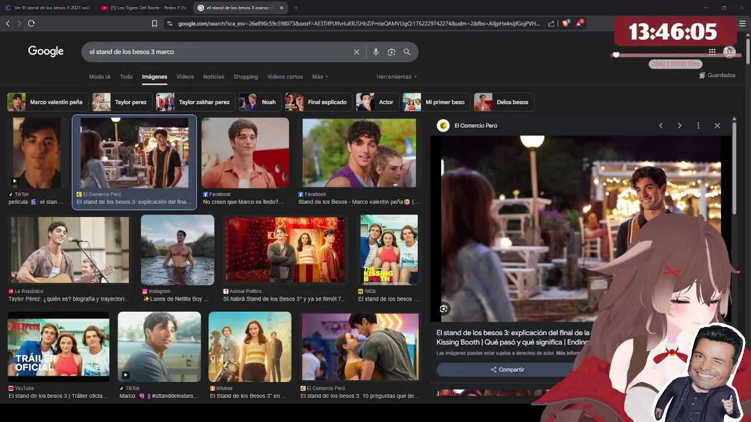Open the Brave Rewards triangle icon
Image resolution: width=751 pixels, height=422 pixels.
click(580, 23)
